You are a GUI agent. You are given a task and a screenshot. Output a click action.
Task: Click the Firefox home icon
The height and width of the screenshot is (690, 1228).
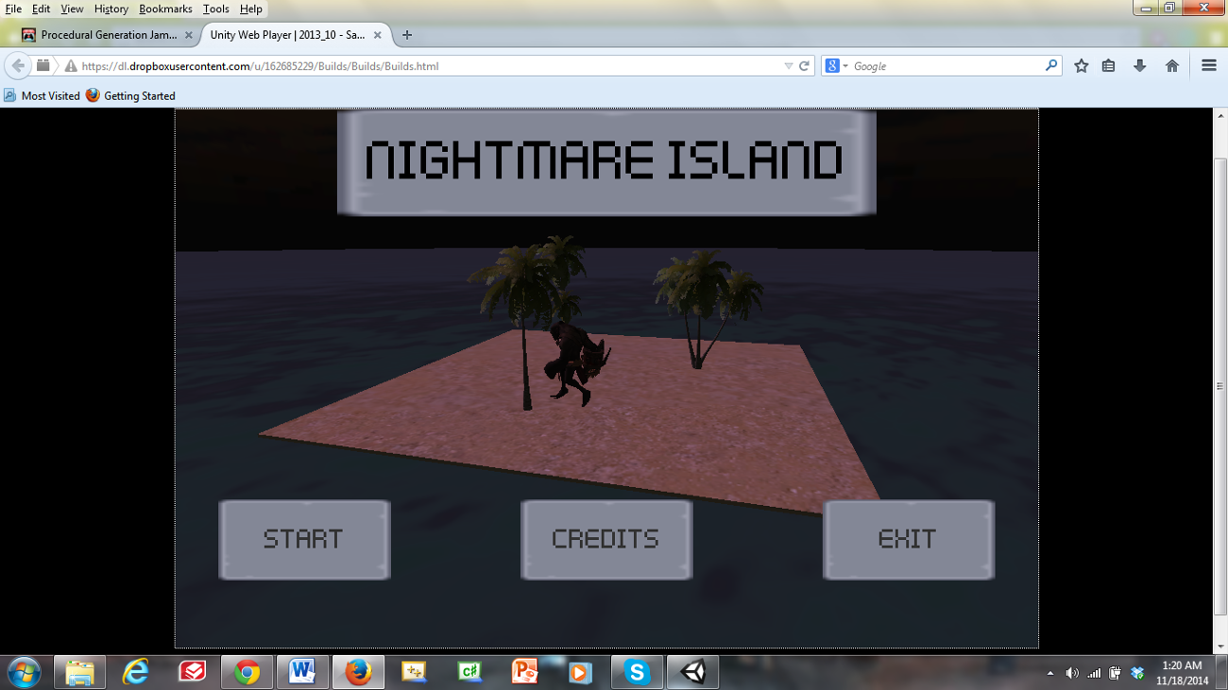click(1171, 65)
